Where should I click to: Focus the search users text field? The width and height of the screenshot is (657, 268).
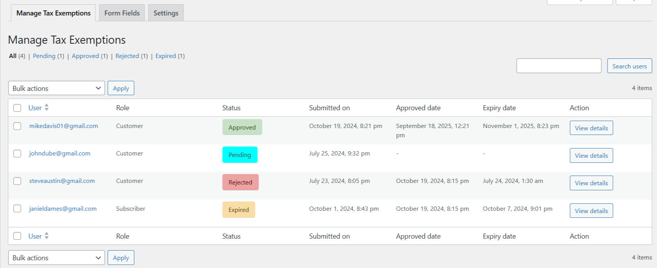[558, 66]
